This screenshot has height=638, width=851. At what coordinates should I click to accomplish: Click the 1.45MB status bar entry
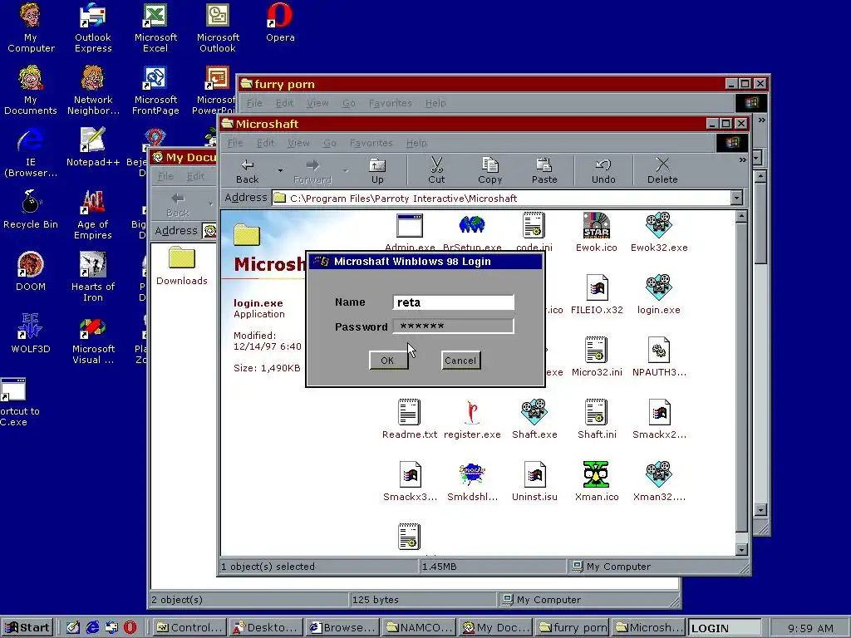click(x=493, y=567)
